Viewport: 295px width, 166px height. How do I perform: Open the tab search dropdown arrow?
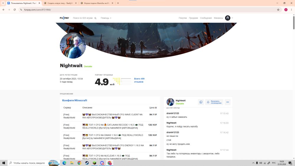(x=3, y=3)
